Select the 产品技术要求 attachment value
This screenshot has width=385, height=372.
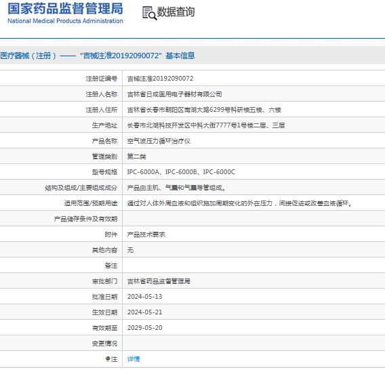coord(146,234)
